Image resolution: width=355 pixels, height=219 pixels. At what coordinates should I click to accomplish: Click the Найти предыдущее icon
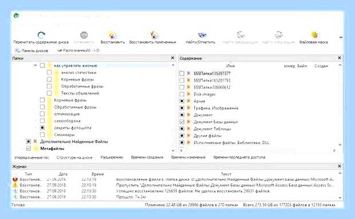(240, 35)
